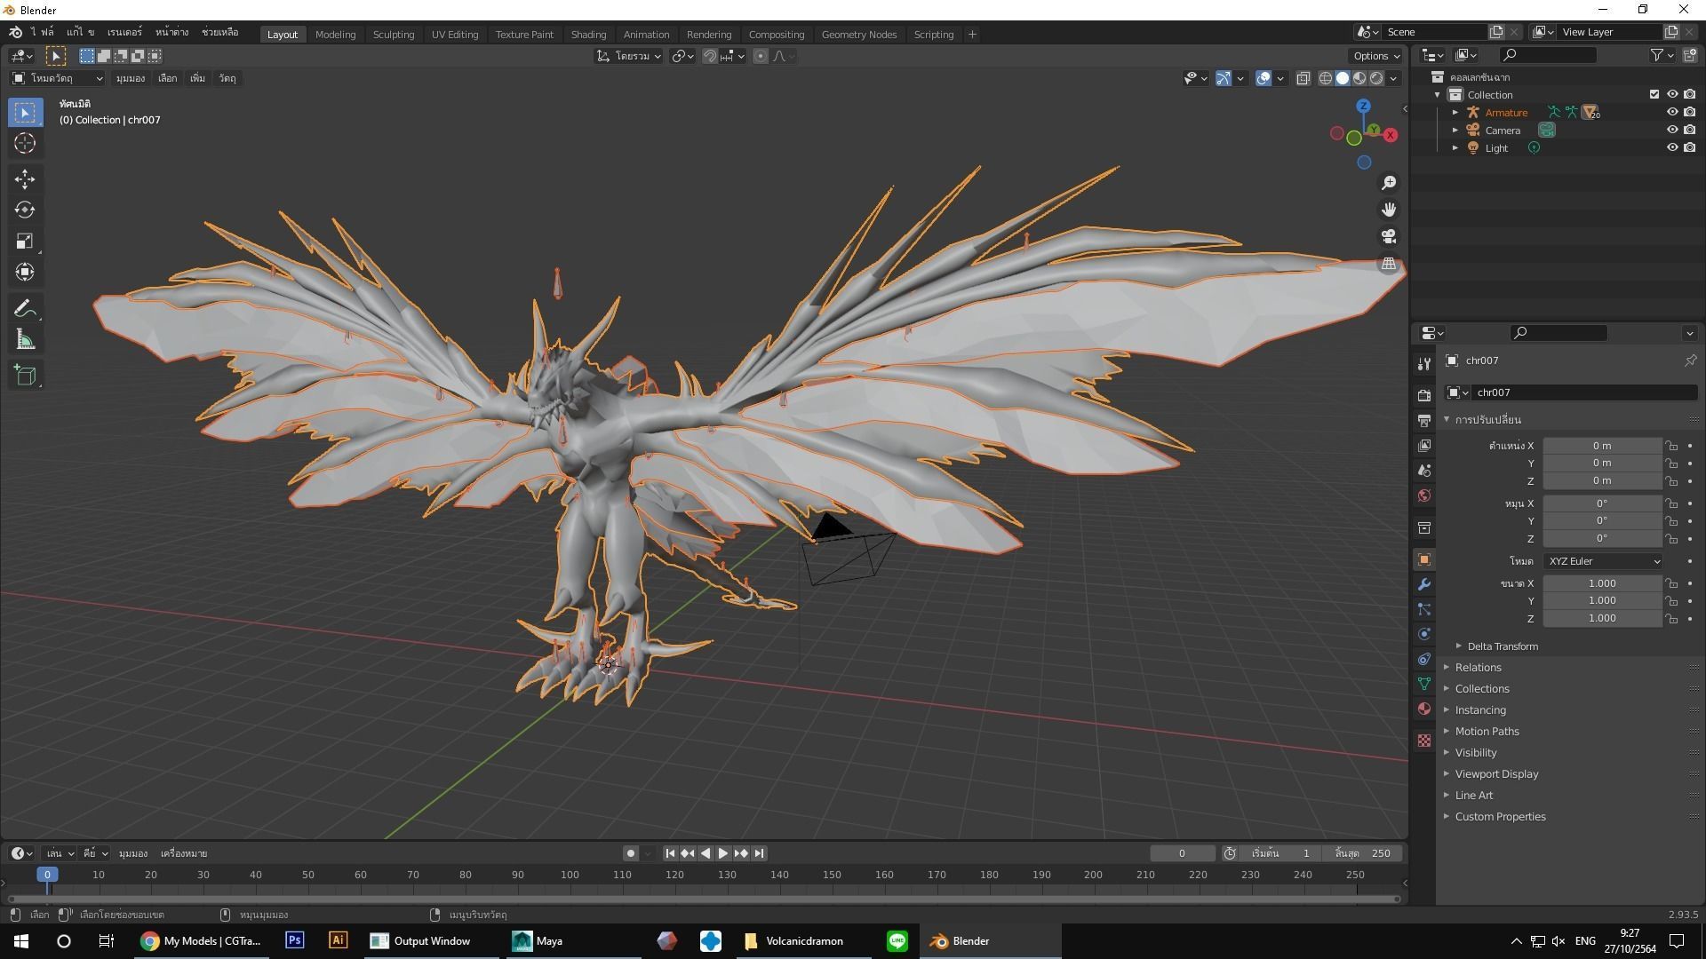This screenshot has width=1706, height=959.
Task: Open the Physics properties tab
Action: tap(1424, 634)
